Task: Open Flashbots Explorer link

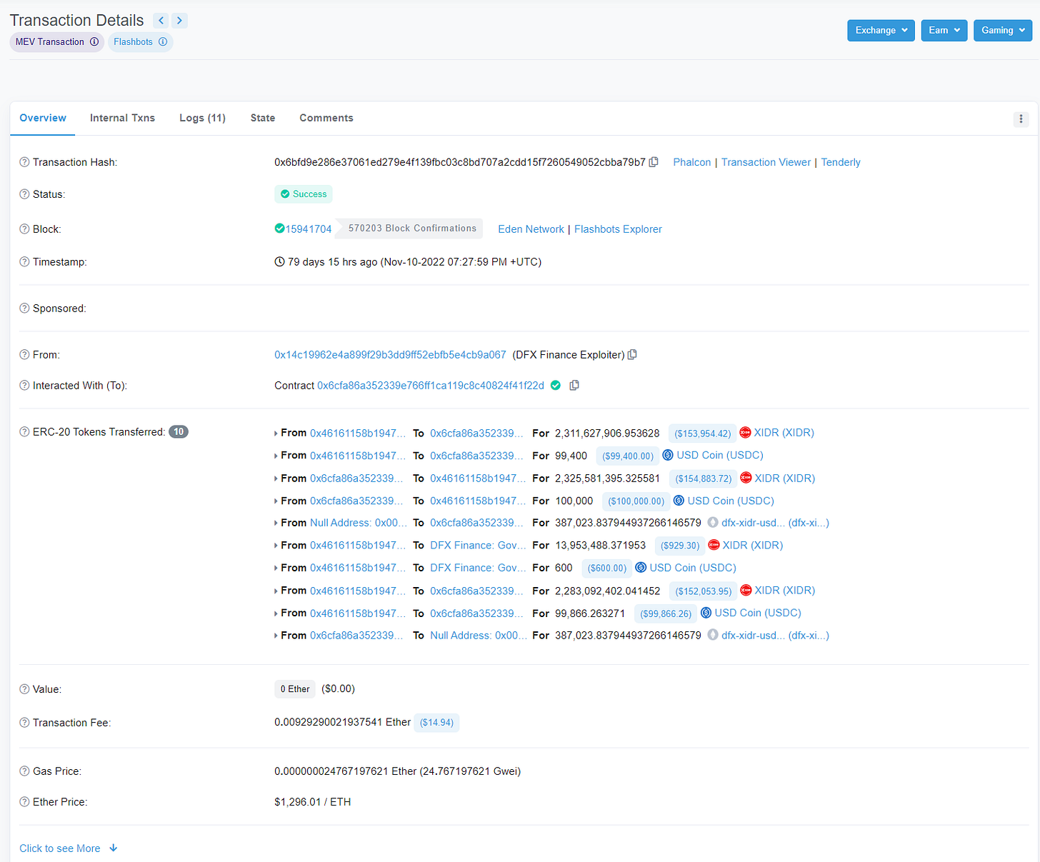Action: coord(618,229)
